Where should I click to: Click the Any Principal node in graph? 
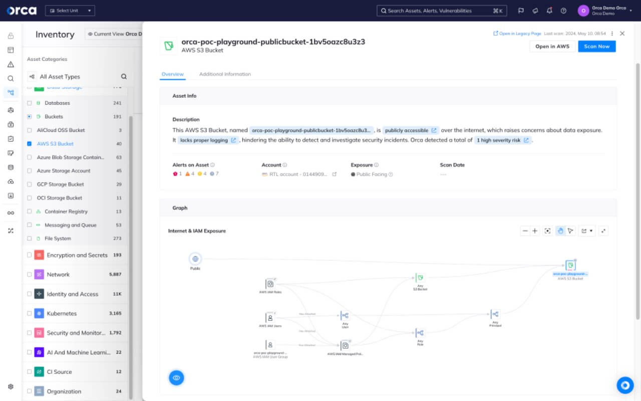[495, 314]
